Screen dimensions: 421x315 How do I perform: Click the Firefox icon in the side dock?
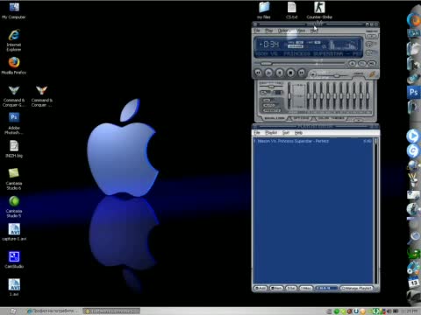coord(413,20)
